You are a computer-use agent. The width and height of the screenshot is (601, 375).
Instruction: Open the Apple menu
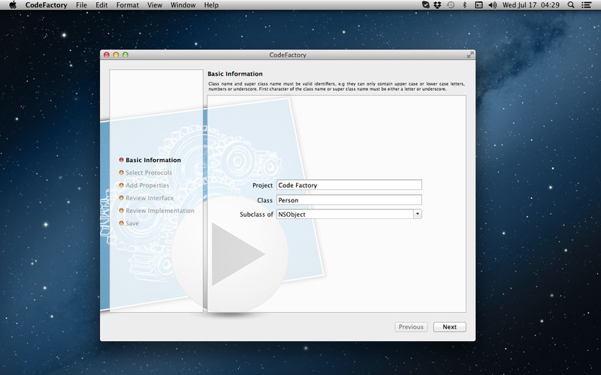click(13, 5)
